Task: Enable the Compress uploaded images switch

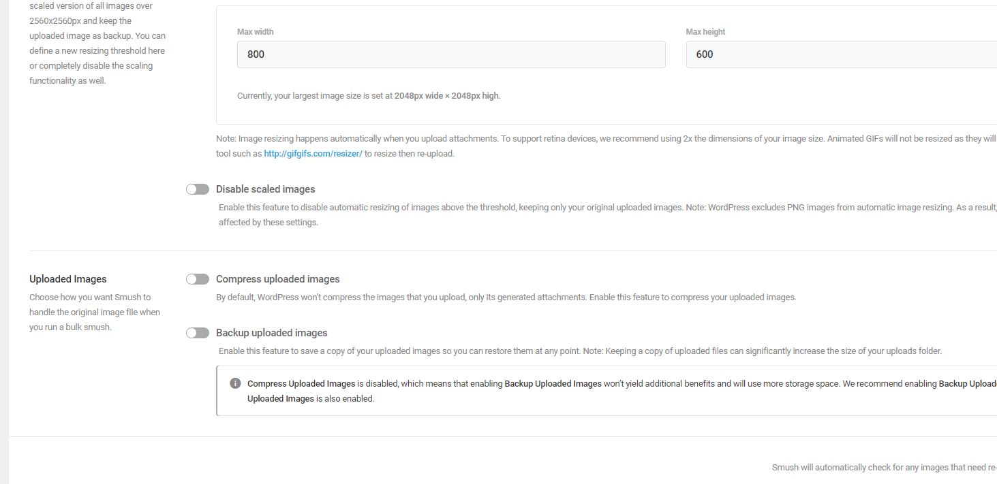Action: tap(198, 279)
